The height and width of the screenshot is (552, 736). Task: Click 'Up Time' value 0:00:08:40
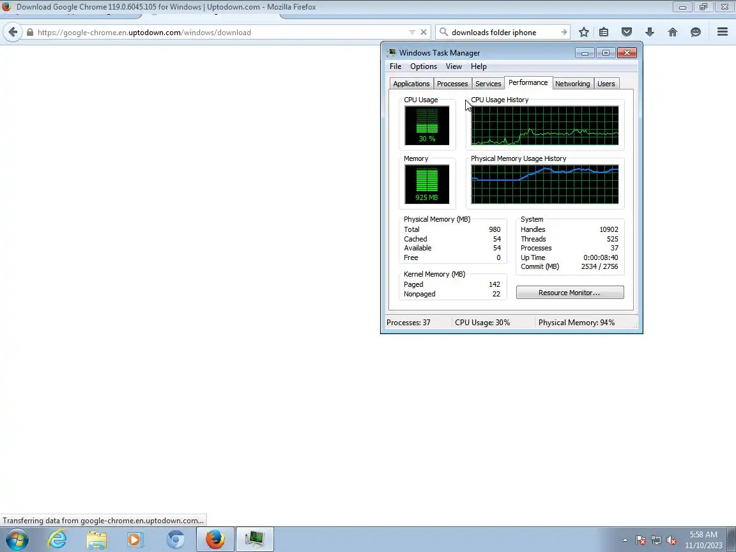pos(601,257)
